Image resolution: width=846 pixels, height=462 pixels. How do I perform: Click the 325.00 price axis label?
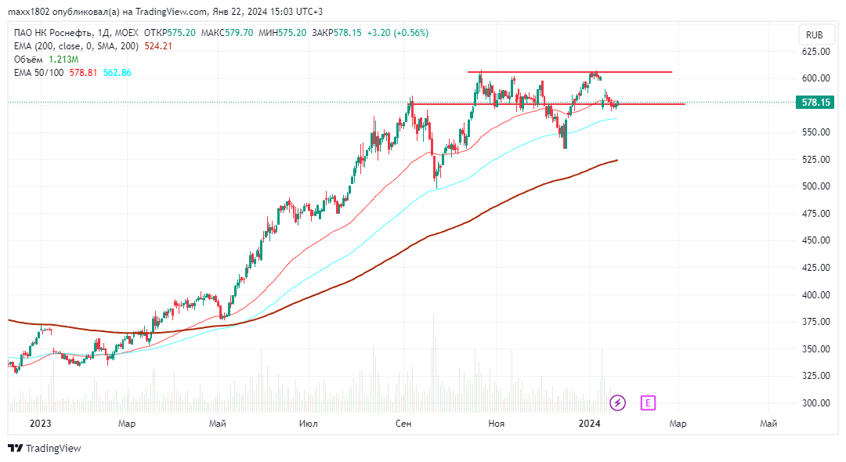coord(815,376)
